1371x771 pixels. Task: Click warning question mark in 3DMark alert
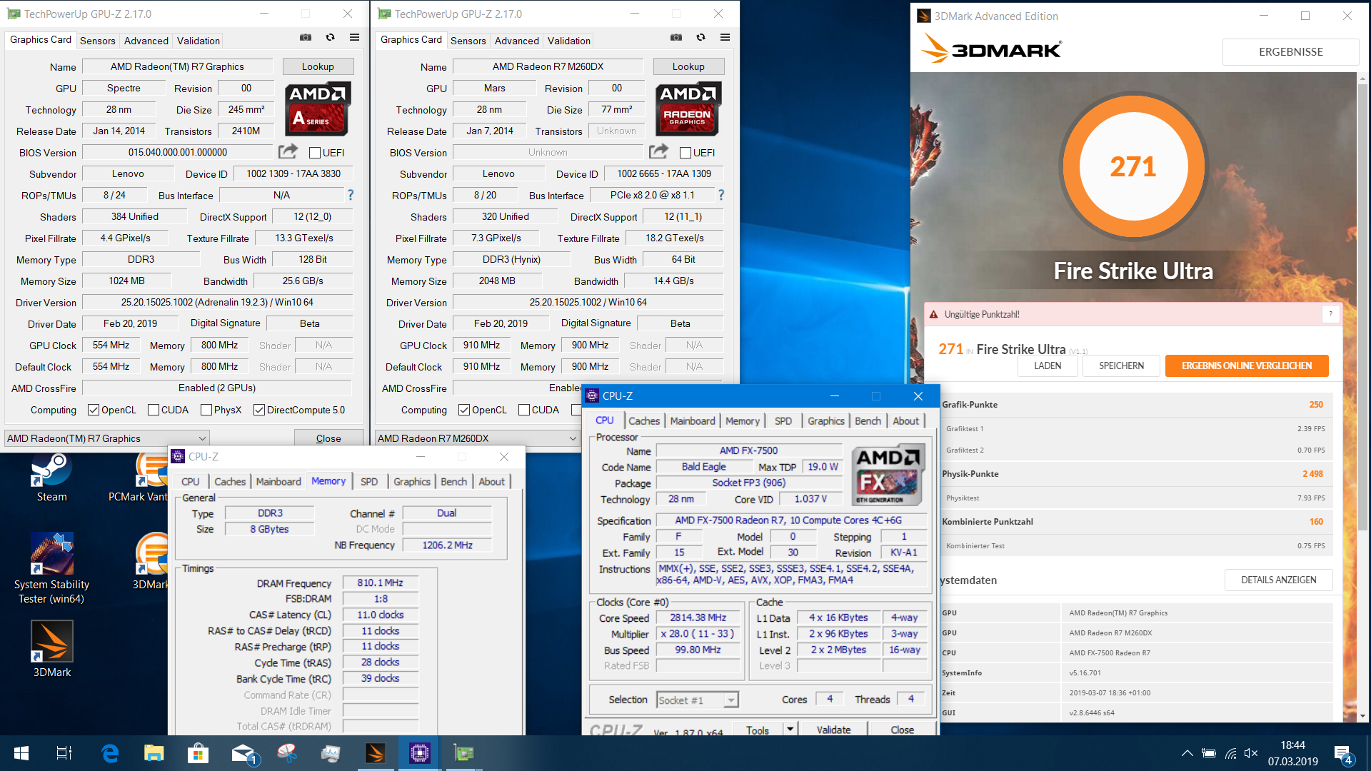[1330, 314]
